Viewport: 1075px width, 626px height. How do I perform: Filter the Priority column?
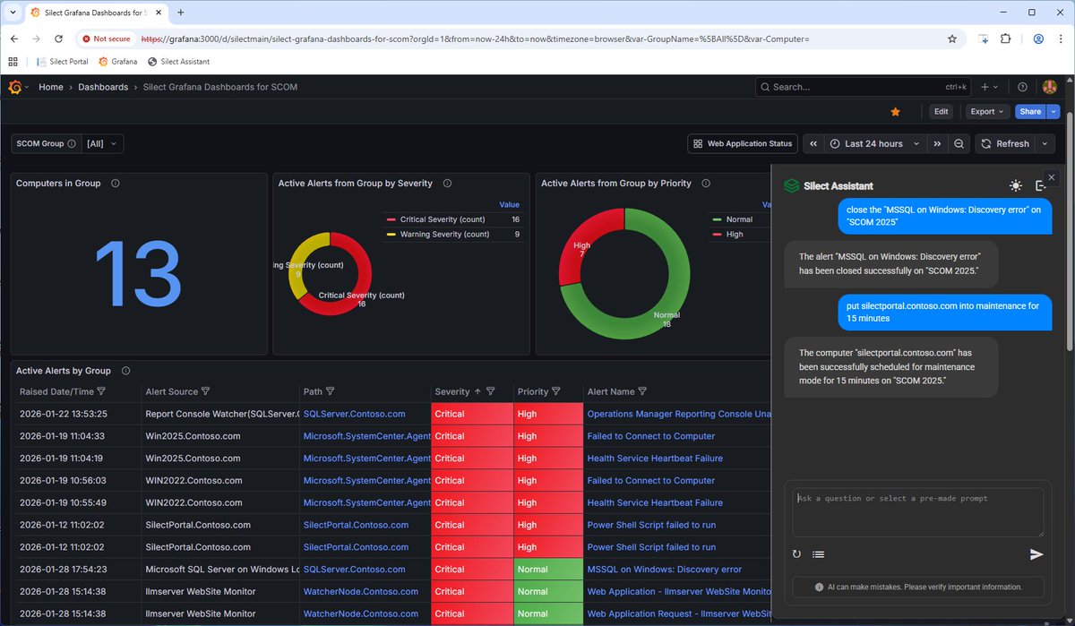coord(556,391)
